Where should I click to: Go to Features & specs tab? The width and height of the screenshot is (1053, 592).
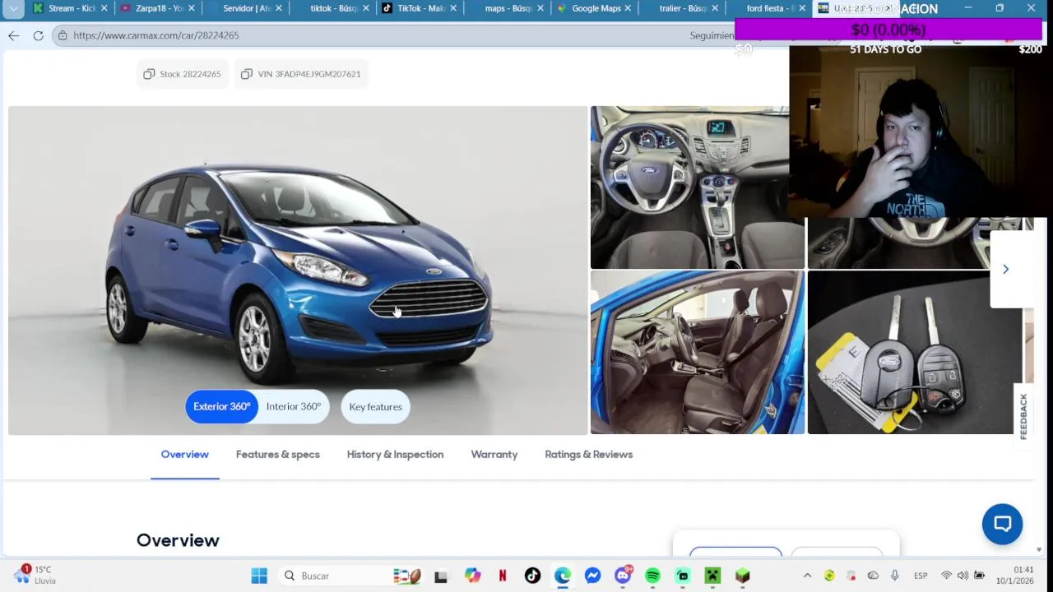tap(278, 455)
